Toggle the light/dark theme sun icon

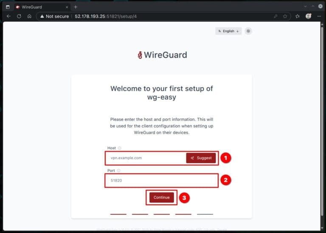pyautogui.click(x=248, y=31)
